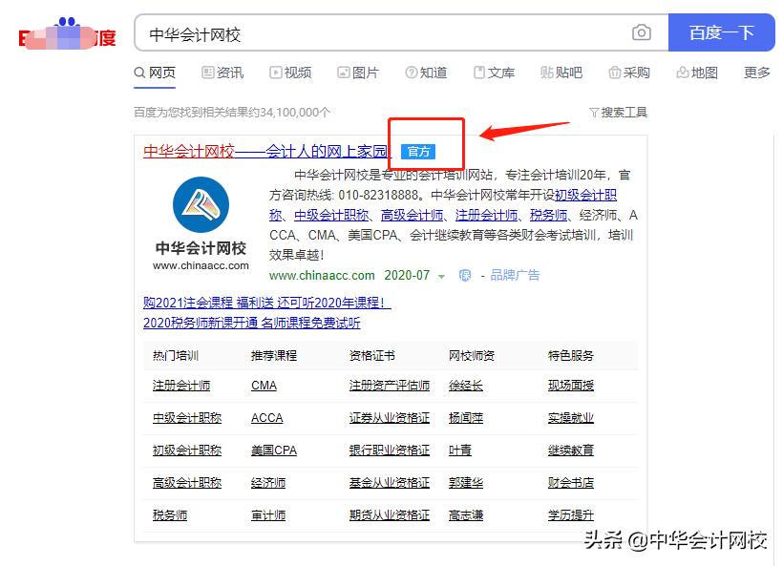783x566 pixels.
Task: Expand the 更多 menu
Action: 757,73
